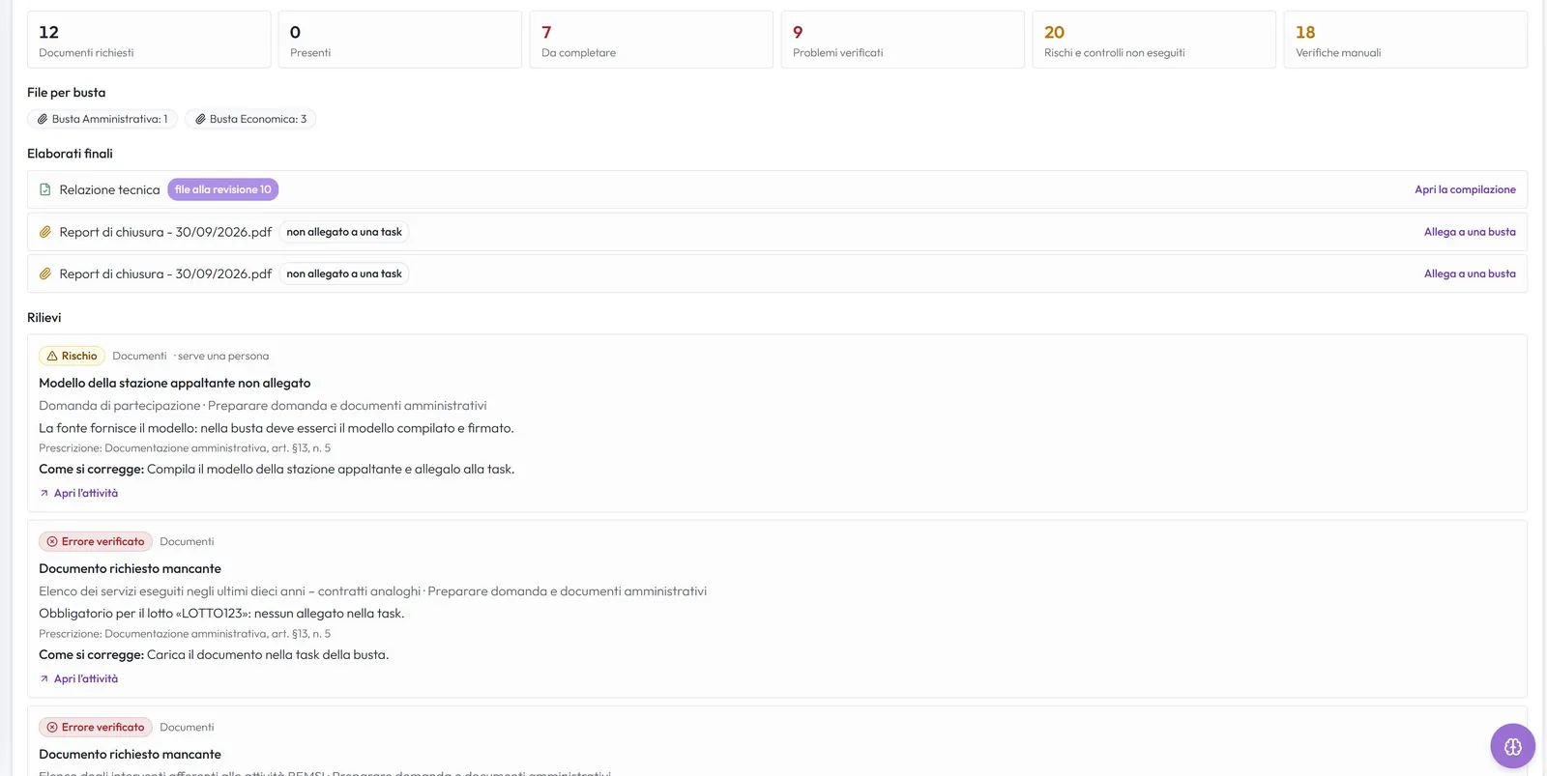Select the Busta Amministrativa: 1 chip
The width and height of the screenshot is (1547, 776).
tap(102, 119)
